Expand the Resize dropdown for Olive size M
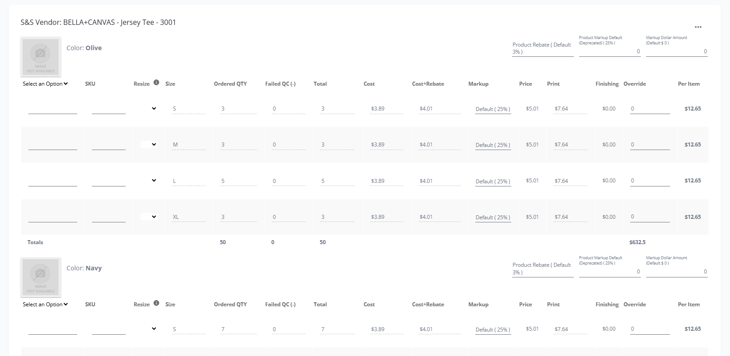The height and width of the screenshot is (356, 730). (x=149, y=145)
